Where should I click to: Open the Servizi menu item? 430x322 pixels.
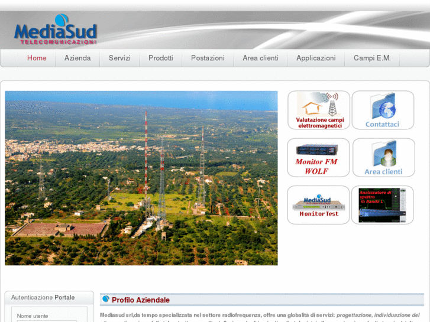coord(119,58)
